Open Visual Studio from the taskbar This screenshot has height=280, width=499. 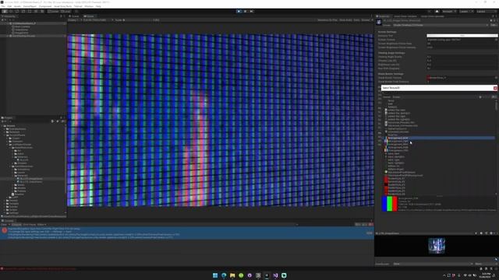coord(275,275)
